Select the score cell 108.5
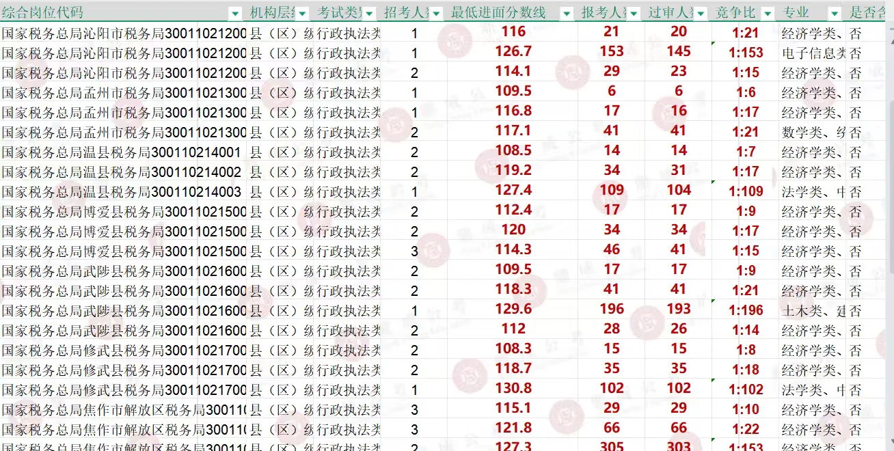Screen dimensions: 894x451 click(x=513, y=150)
